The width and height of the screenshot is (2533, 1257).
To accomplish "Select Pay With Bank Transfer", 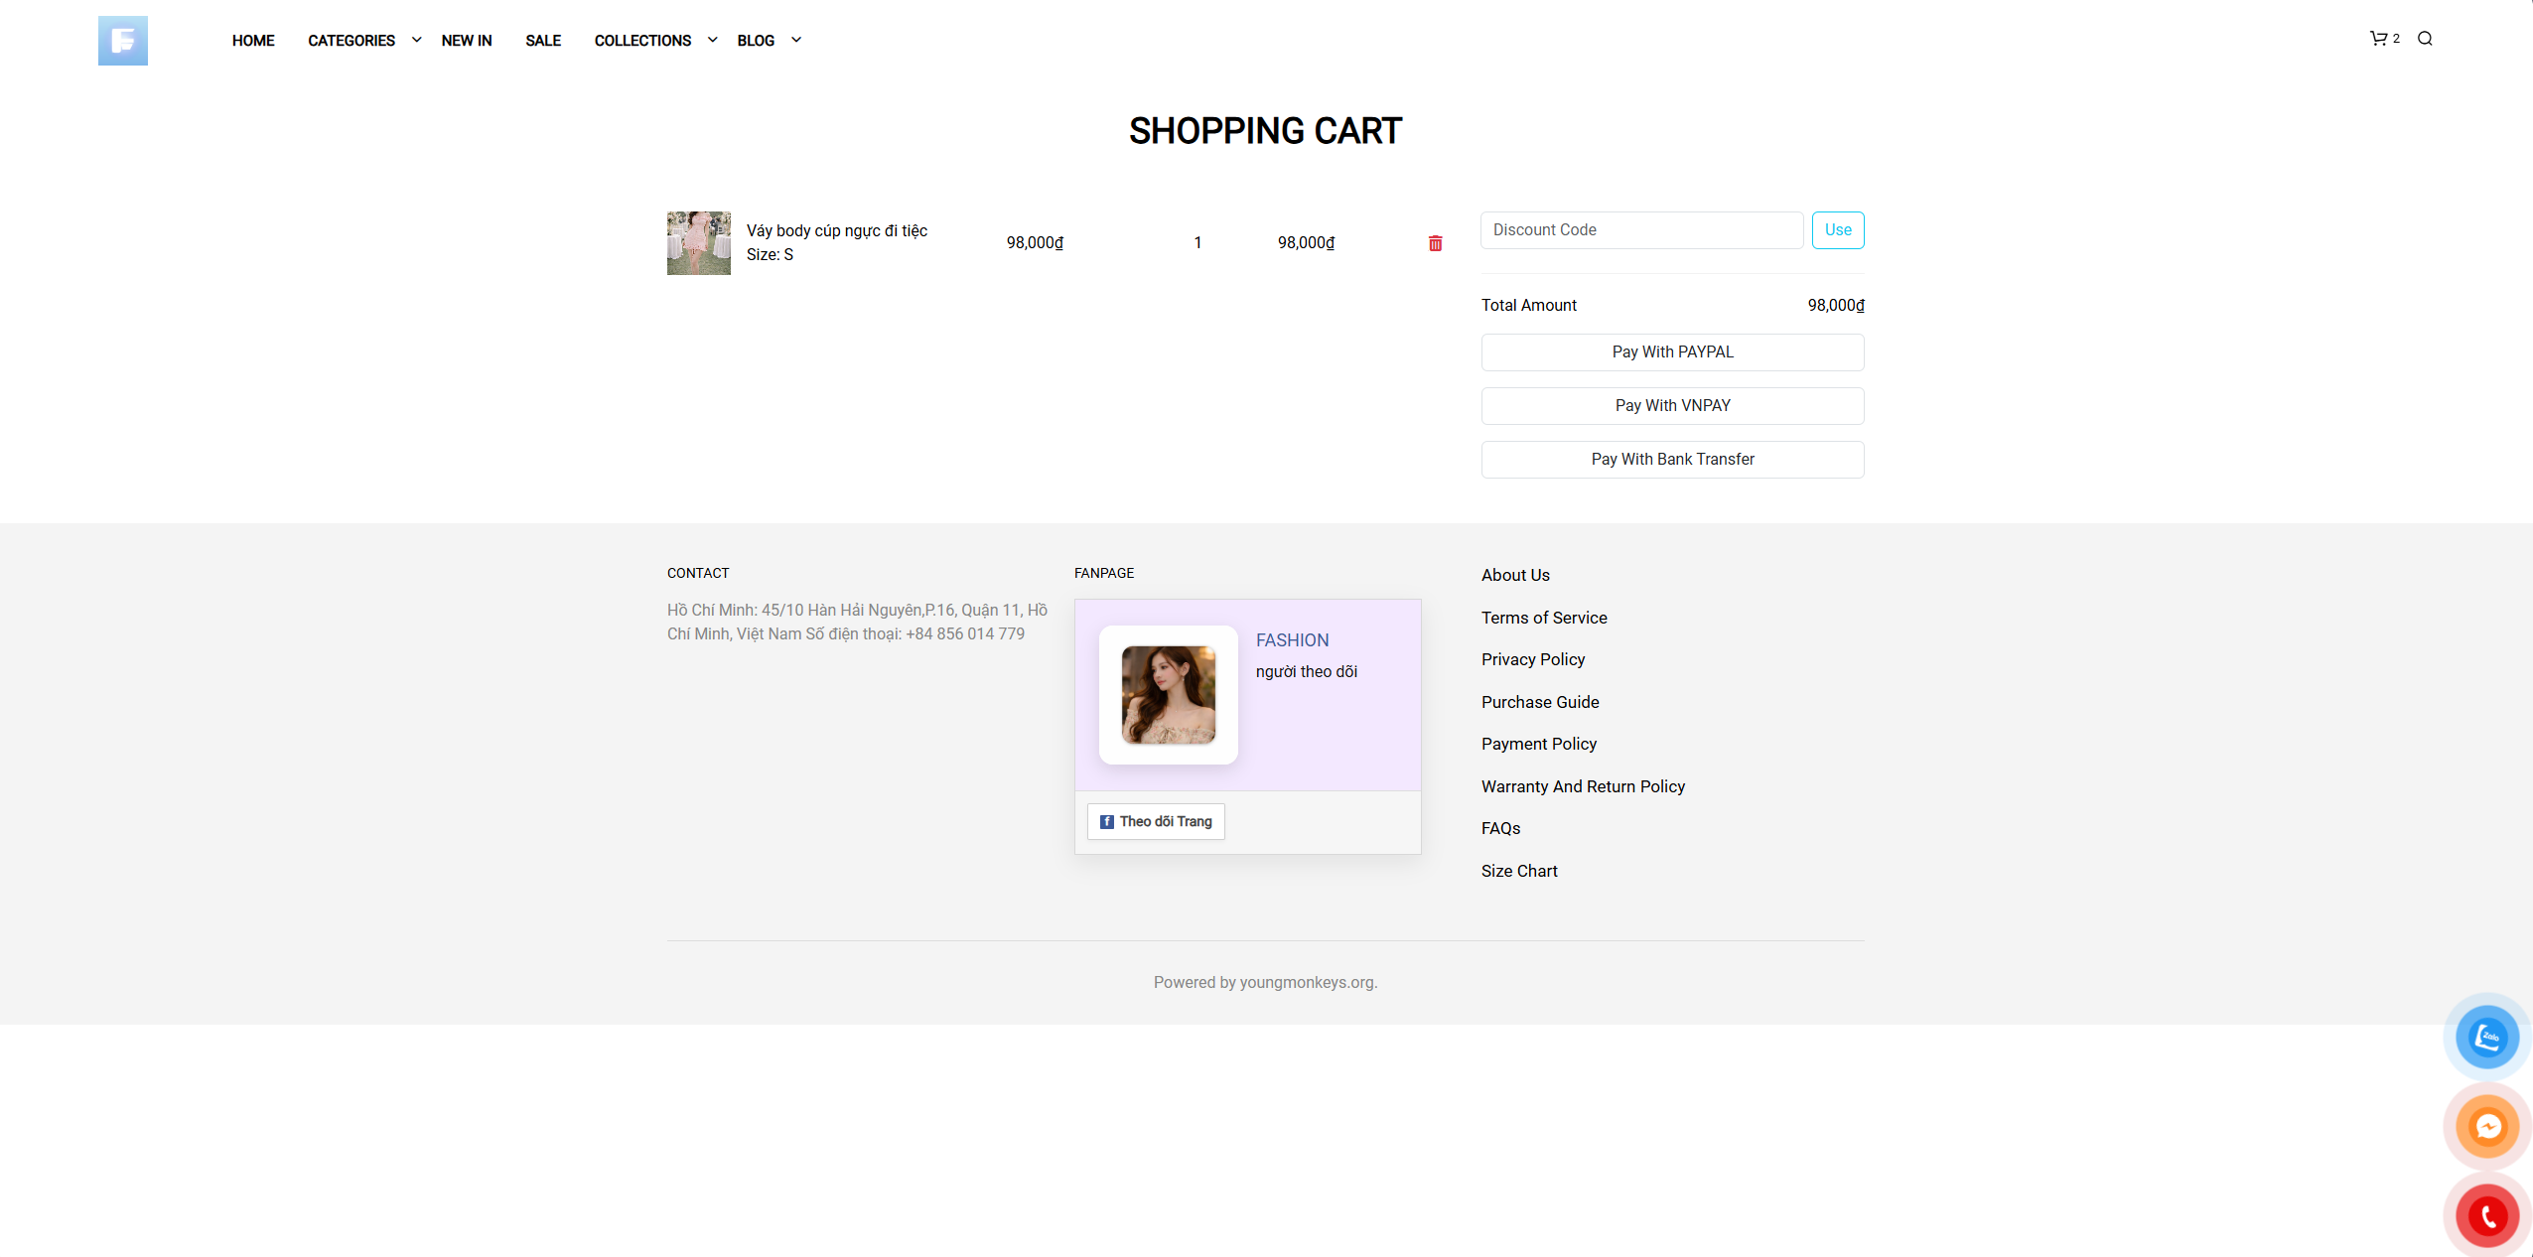I will (x=1672, y=460).
